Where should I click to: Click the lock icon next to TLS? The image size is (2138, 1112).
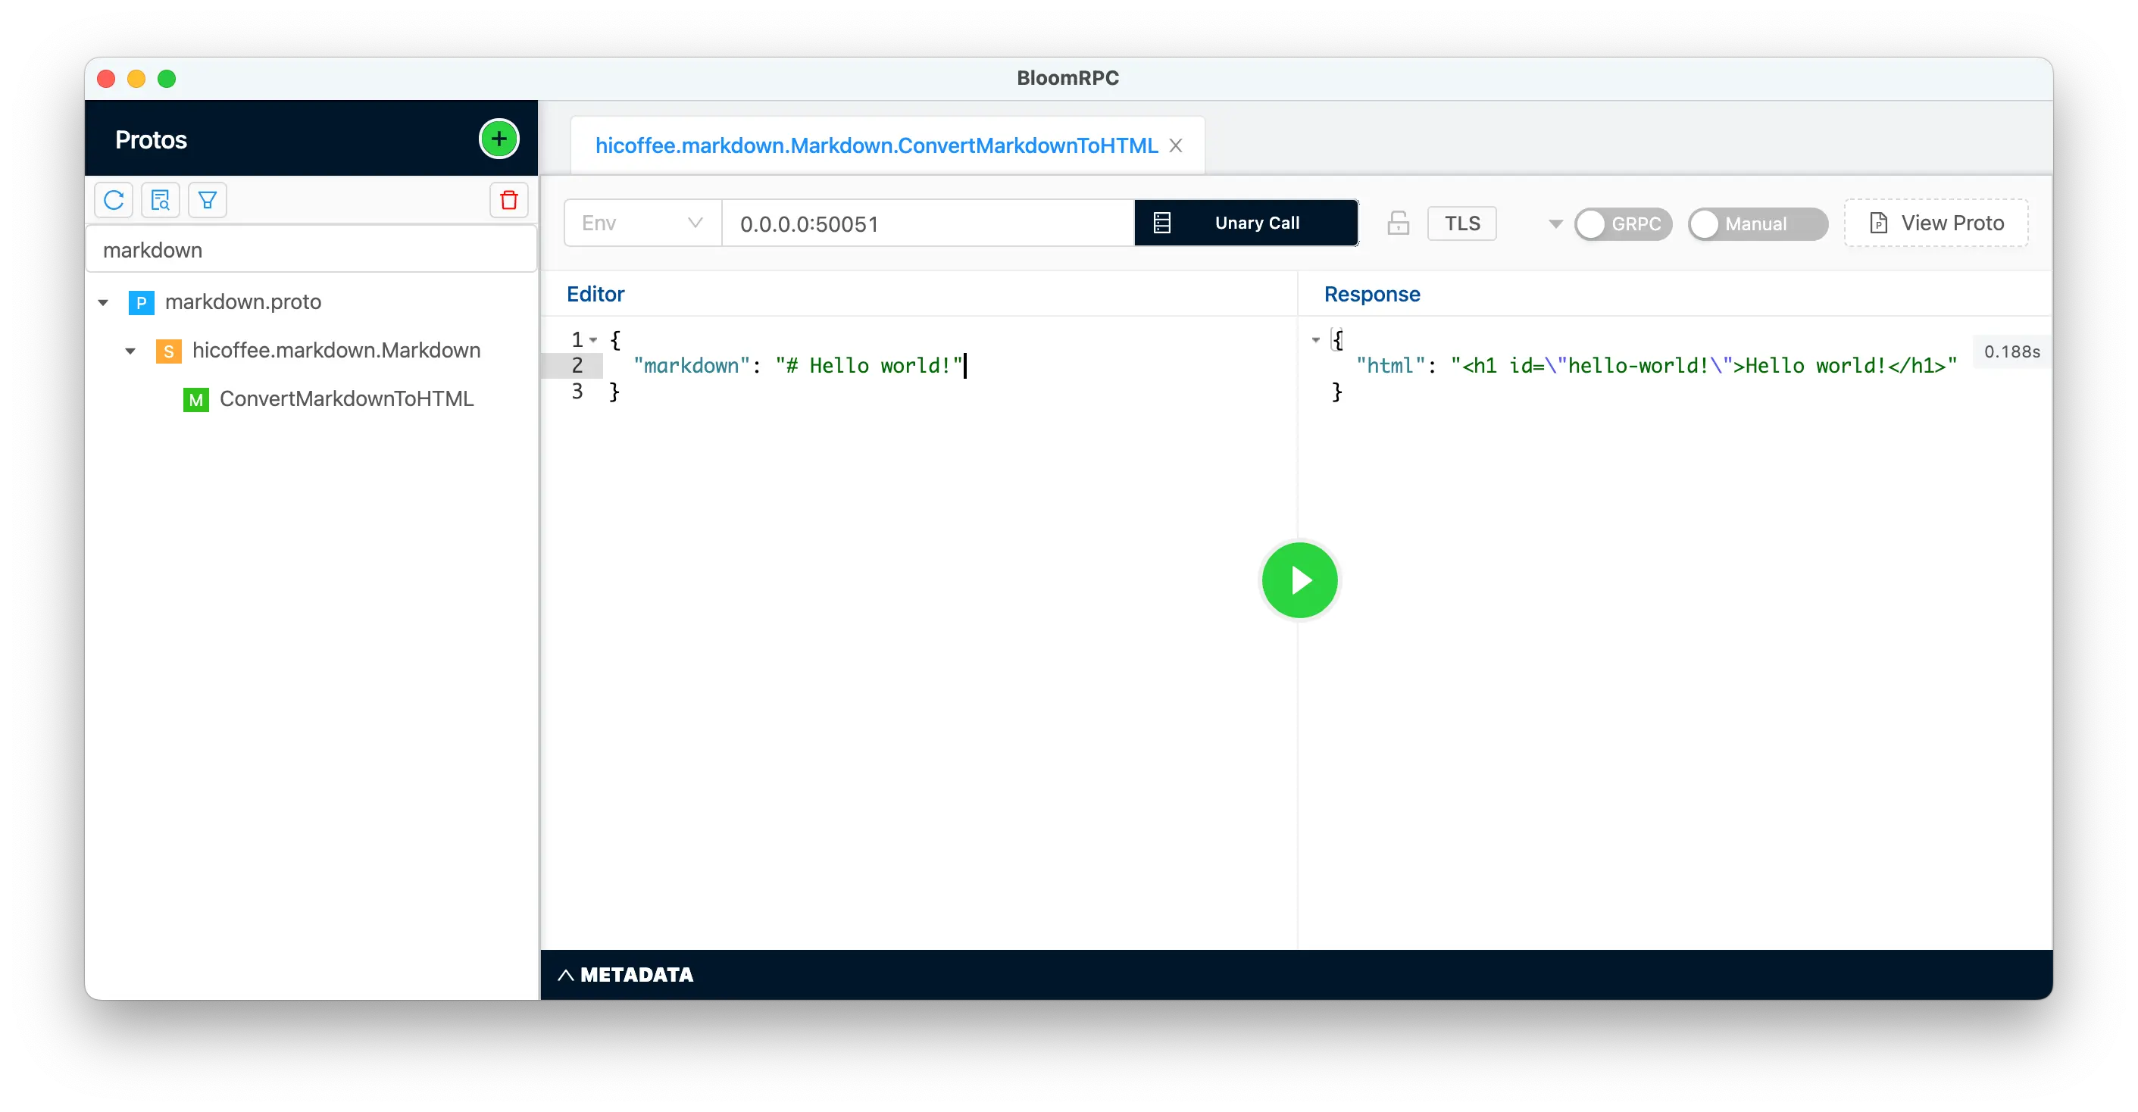tap(1398, 223)
